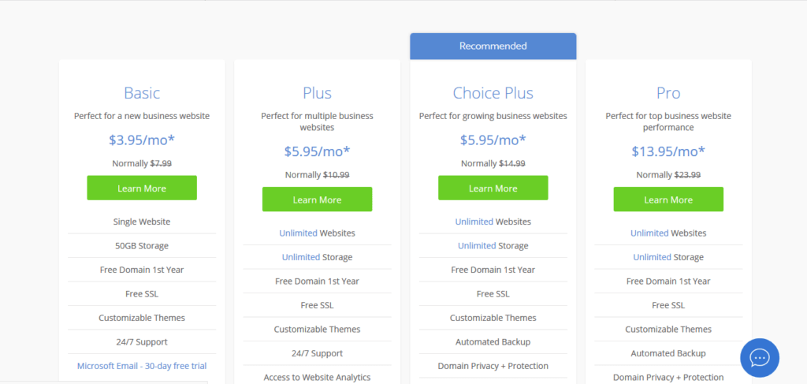This screenshot has height=384, width=807.
Task: Click Unlimited Storage link in Choice Plus
Action: click(477, 246)
